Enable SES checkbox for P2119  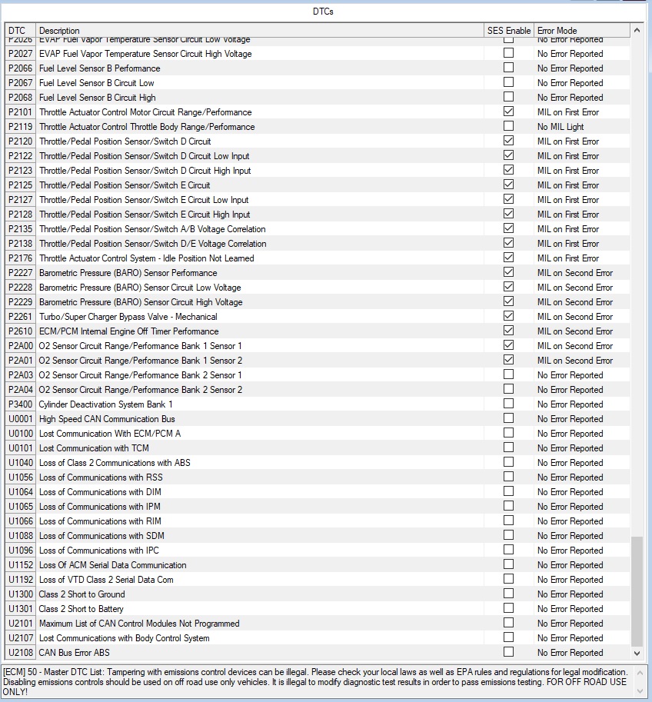[x=508, y=126]
